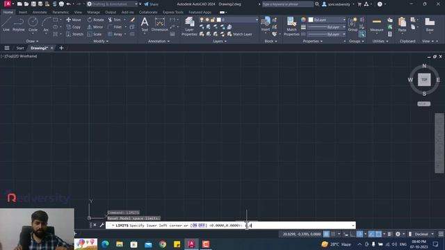Select the Line tool
Viewport: 445px width, 250px height.
[x=6, y=24]
